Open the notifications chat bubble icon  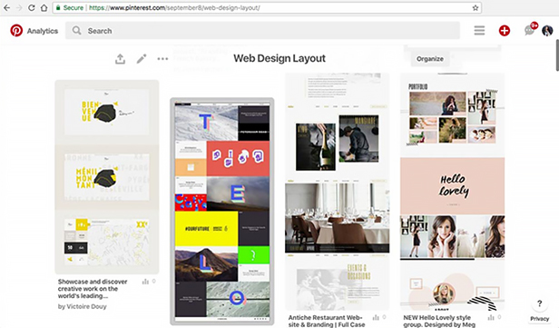pos(529,30)
